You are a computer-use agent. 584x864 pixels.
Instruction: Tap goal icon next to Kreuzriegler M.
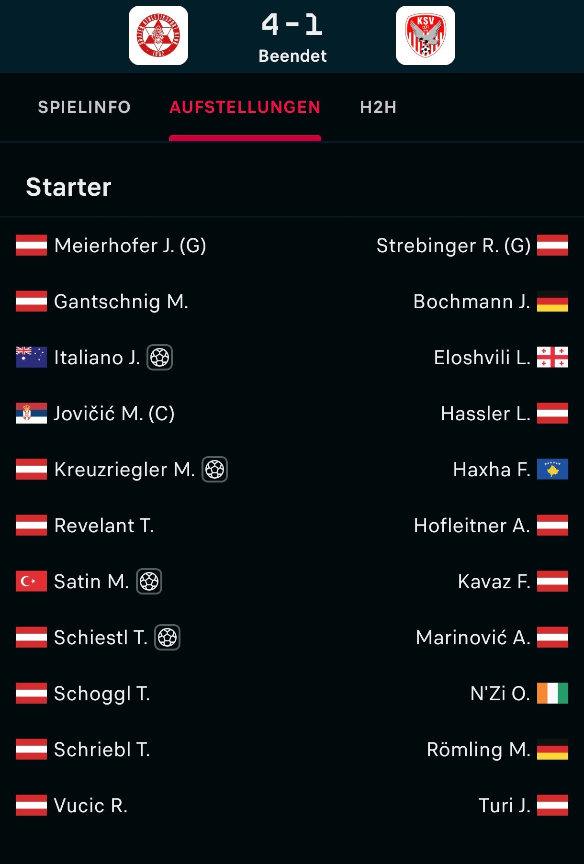(214, 470)
